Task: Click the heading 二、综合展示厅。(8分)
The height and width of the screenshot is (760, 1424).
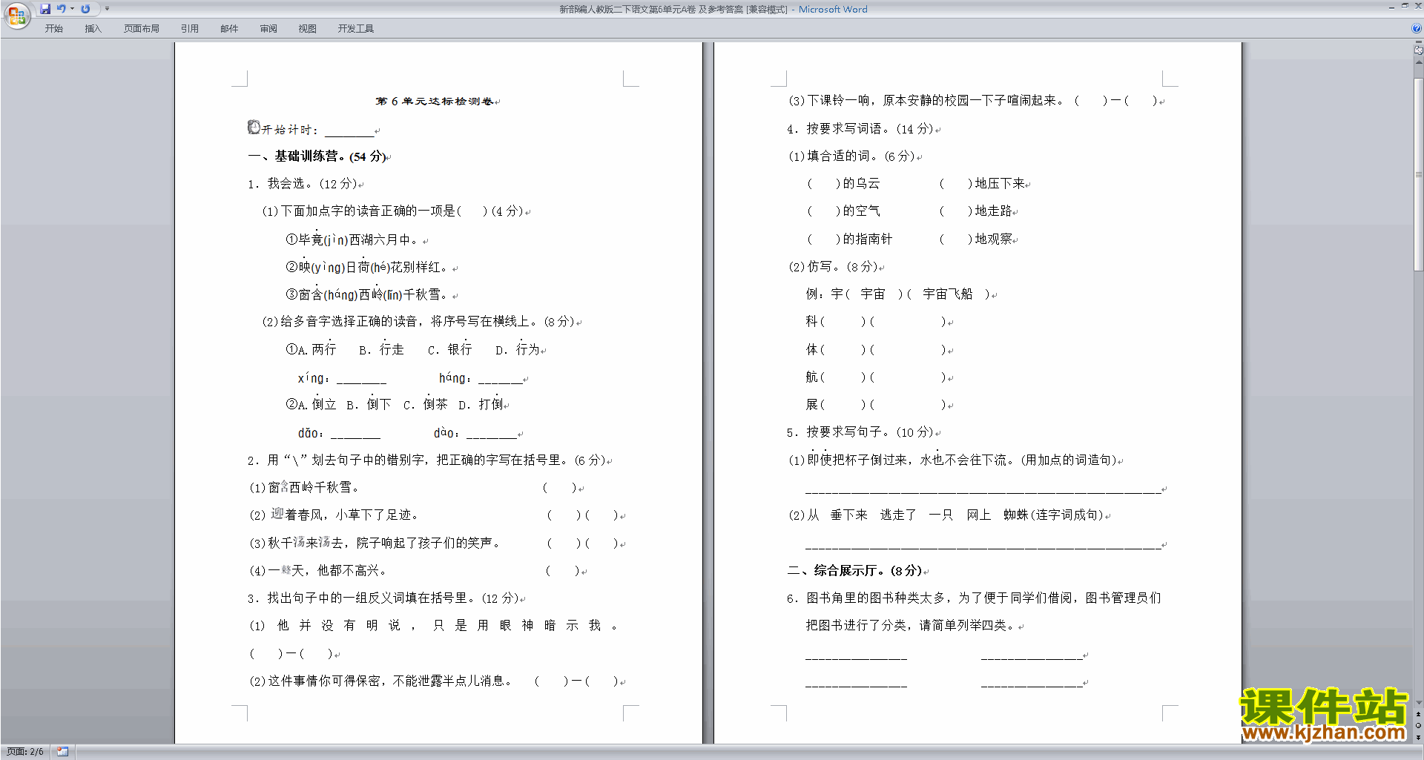Action: 856,570
